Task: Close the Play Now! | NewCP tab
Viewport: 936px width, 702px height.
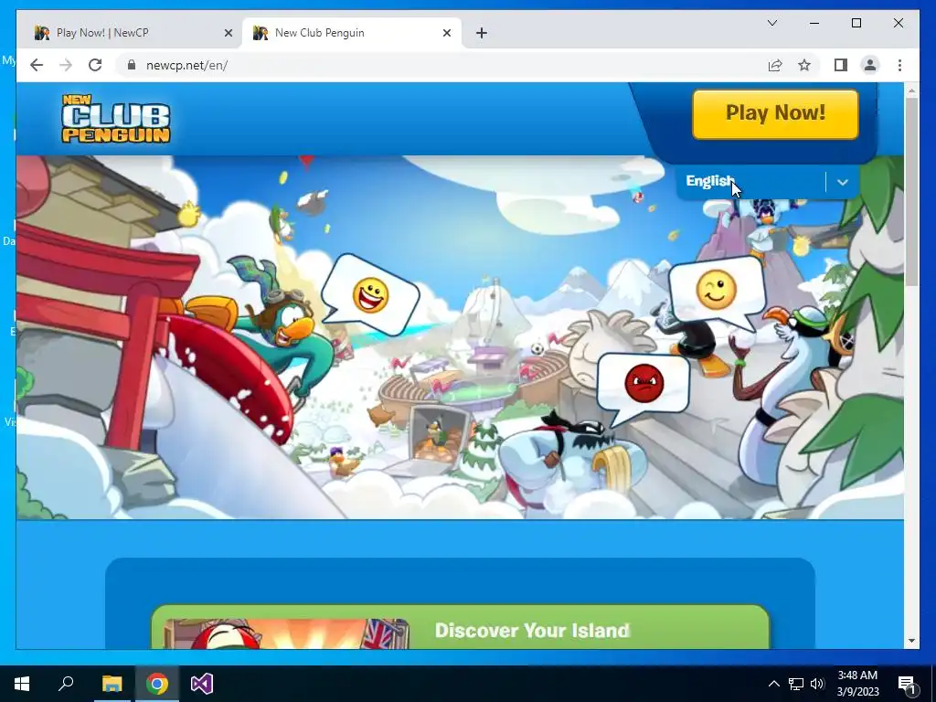Action: pos(228,33)
